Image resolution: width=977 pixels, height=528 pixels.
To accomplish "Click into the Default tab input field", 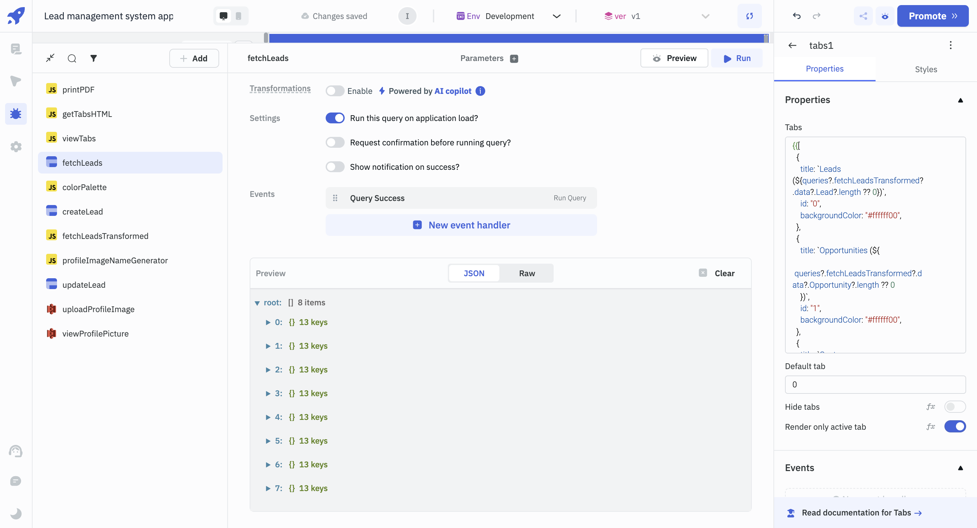I will 875,384.
